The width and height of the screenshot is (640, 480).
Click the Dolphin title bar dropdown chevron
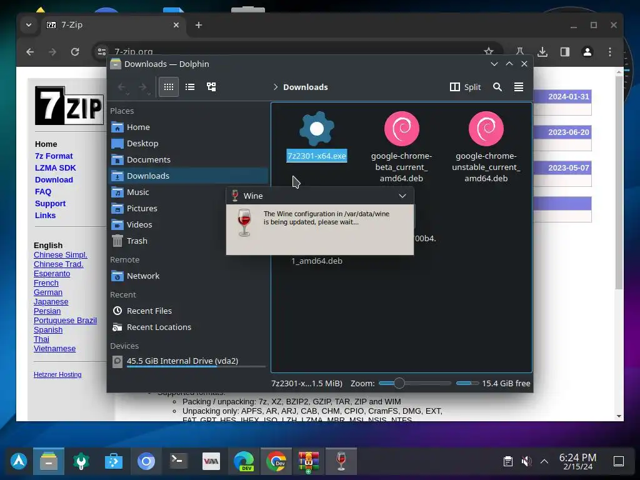[494, 64]
